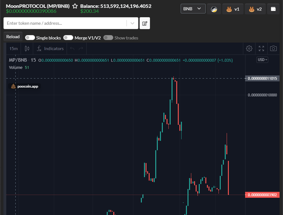Image resolution: width=283 pixels, height=215 pixels.
Task: Open the Indicators menu
Action: click(50, 49)
